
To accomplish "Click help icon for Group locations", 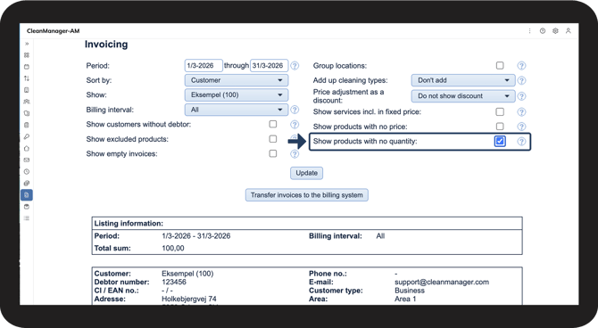I will click(521, 66).
